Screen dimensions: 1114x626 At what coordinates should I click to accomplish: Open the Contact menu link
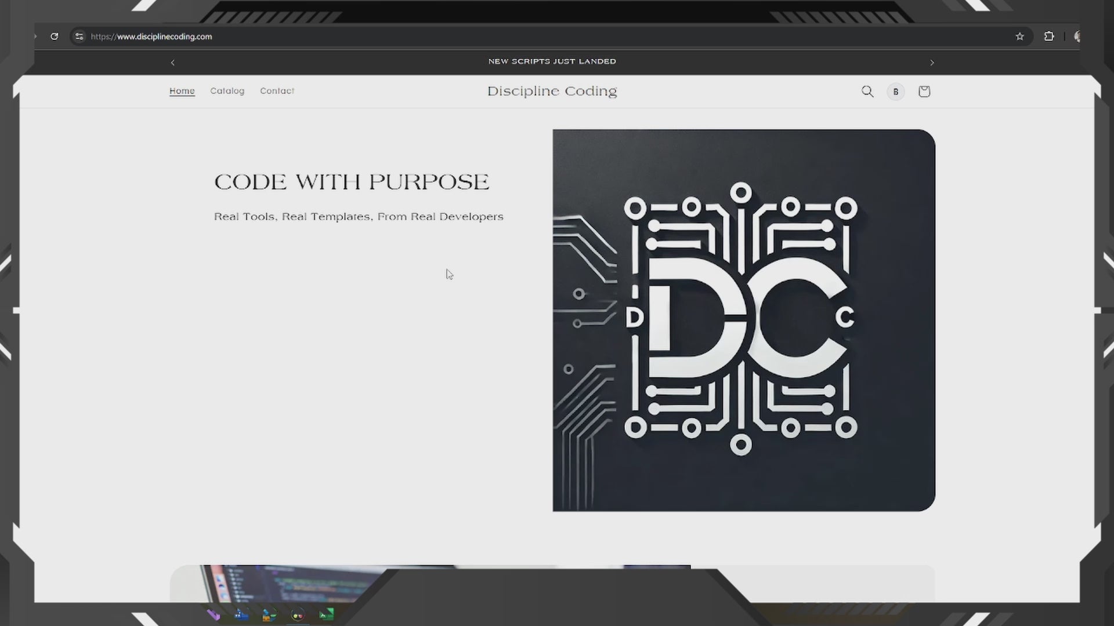277,91
